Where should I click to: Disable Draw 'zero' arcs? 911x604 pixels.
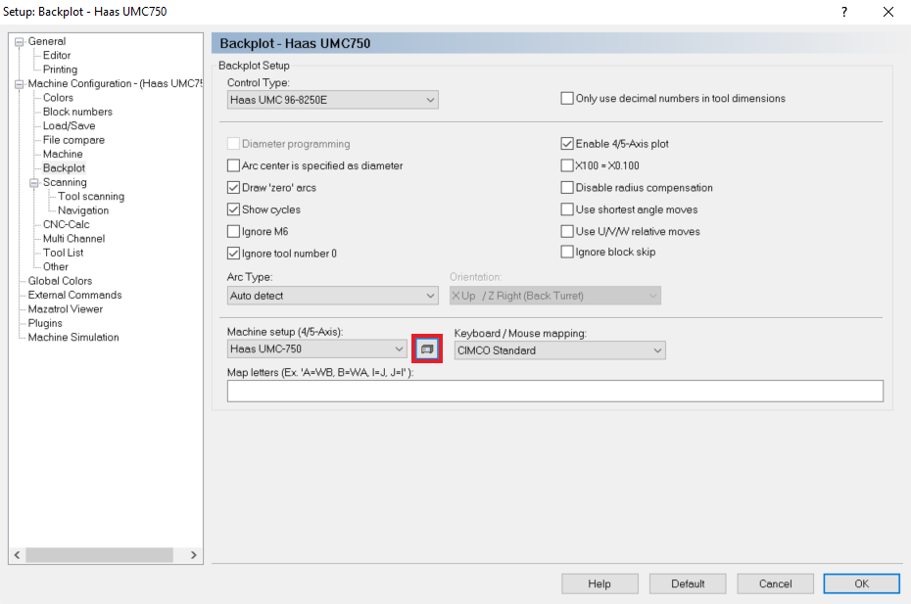point(233,187)
